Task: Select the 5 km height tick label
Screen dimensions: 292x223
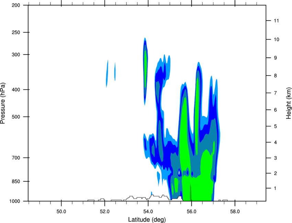Action: (x=274, y=127)
